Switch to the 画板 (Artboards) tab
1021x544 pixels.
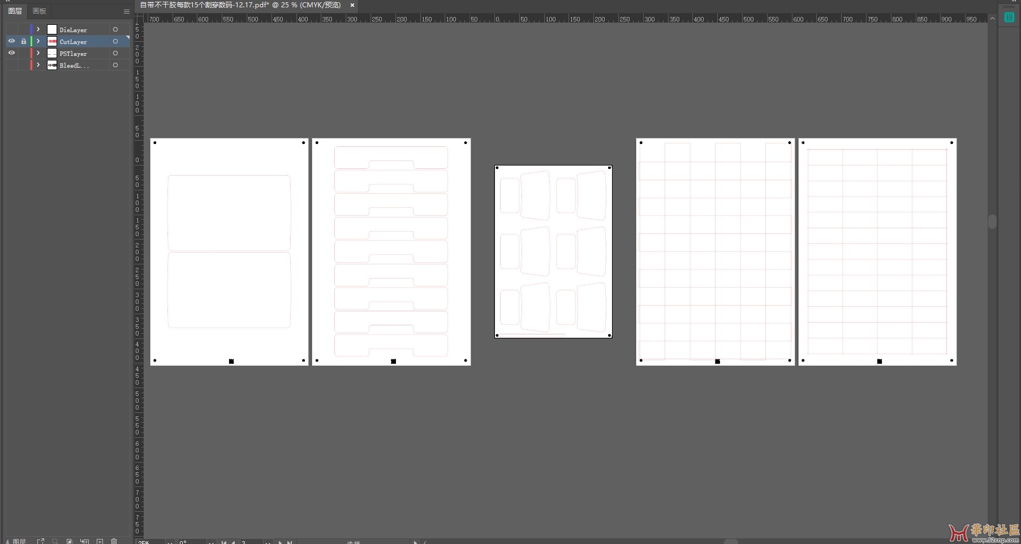click(39, 11)
